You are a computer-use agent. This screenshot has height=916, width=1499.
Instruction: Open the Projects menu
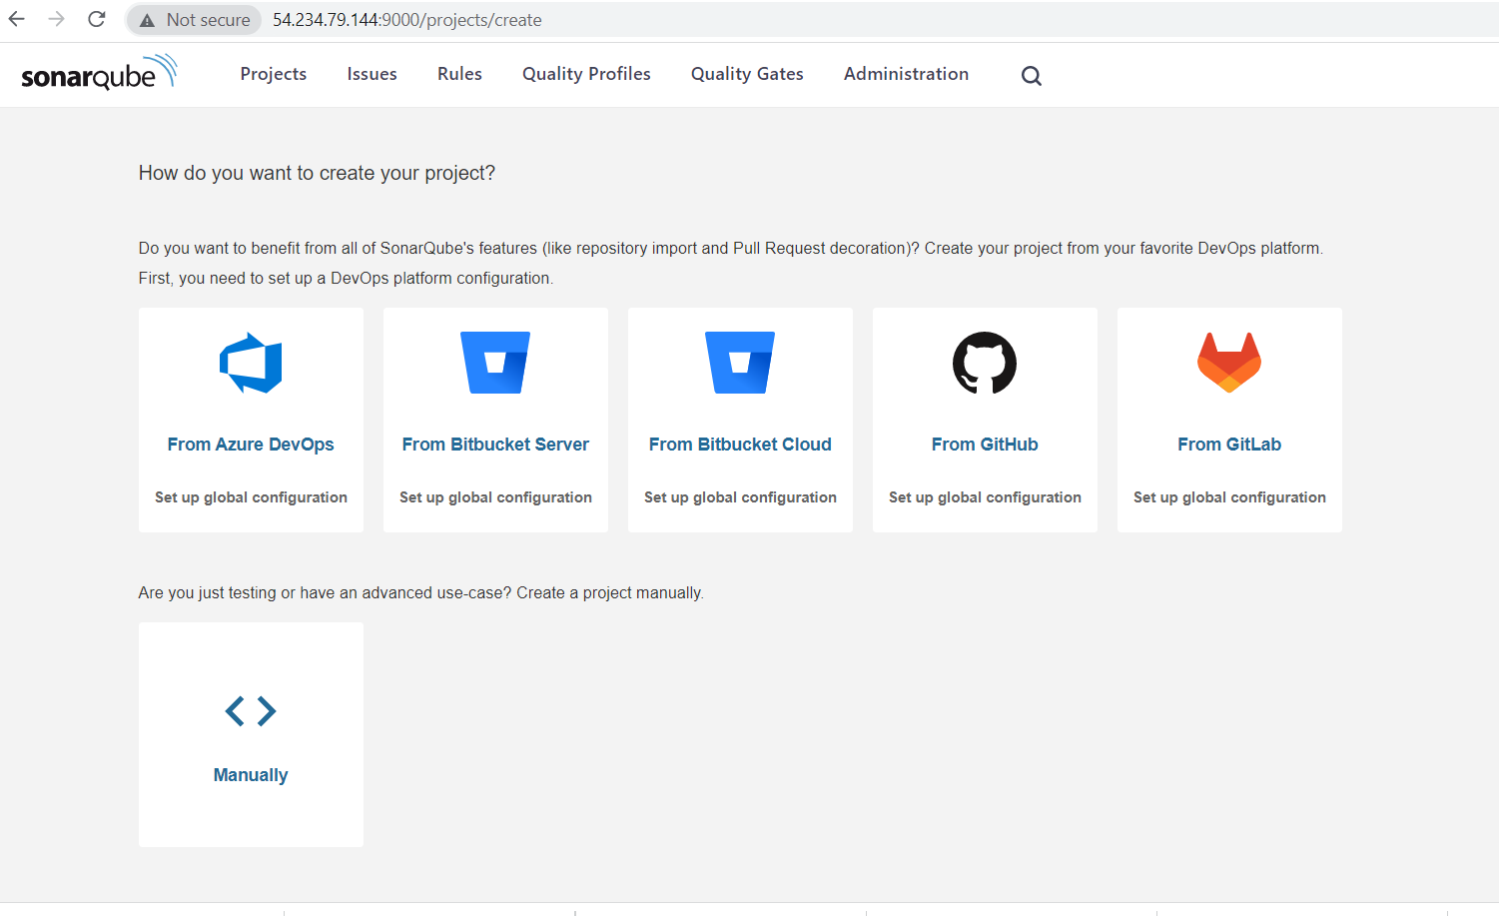[x=274, y=74]
